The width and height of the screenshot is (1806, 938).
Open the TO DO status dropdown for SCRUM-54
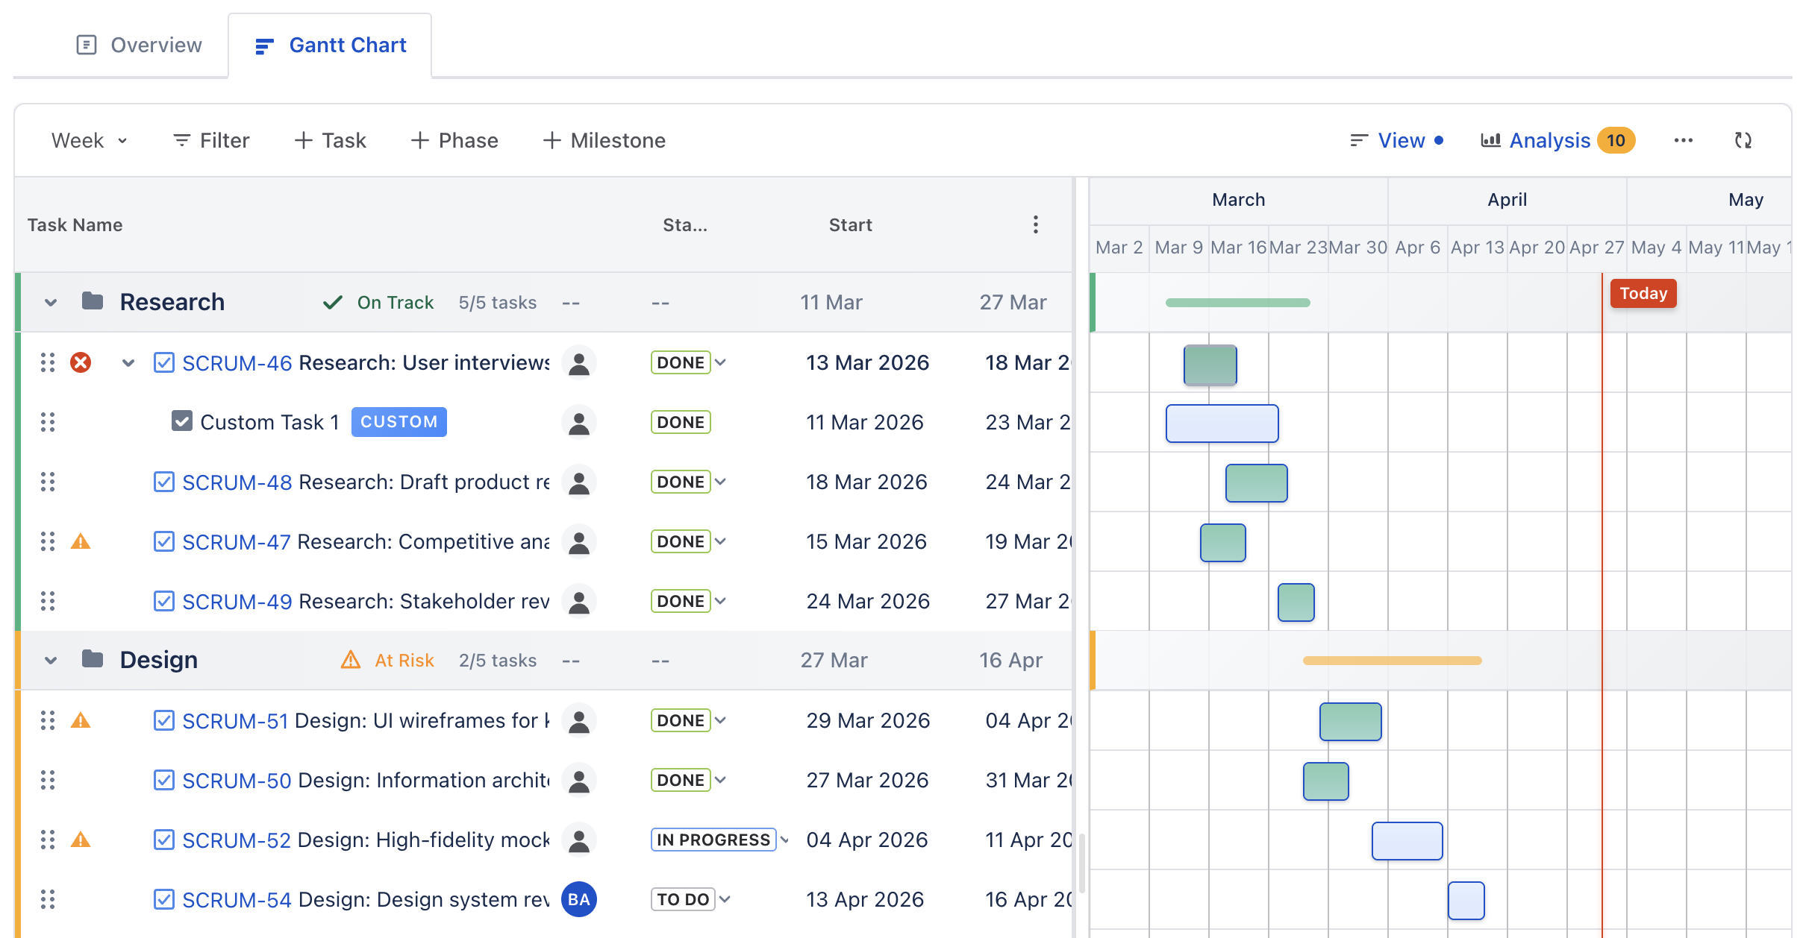[x=691, y=899]
